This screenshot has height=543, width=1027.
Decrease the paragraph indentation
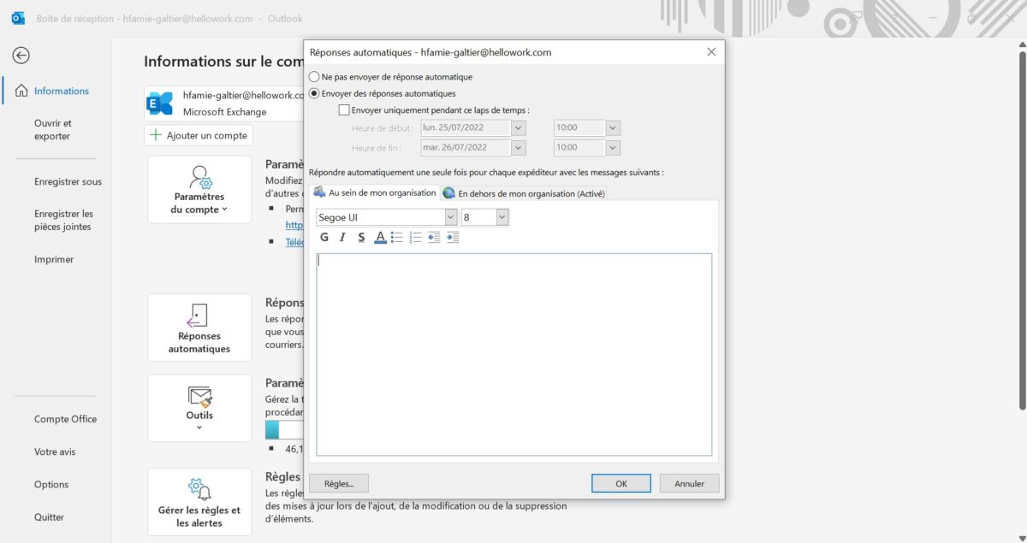[432, 237]
